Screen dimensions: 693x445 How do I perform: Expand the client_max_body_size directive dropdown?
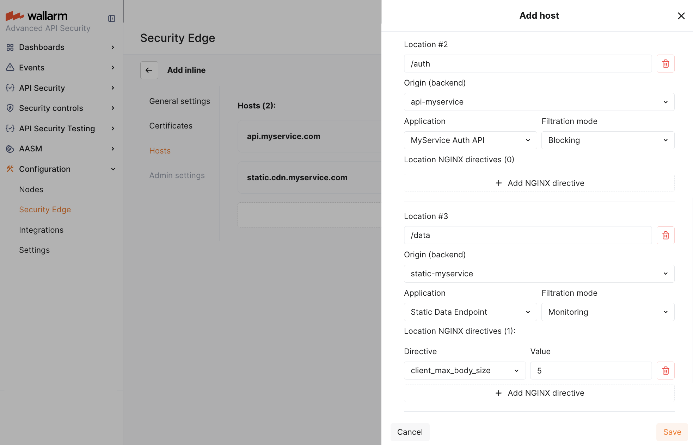464,370
